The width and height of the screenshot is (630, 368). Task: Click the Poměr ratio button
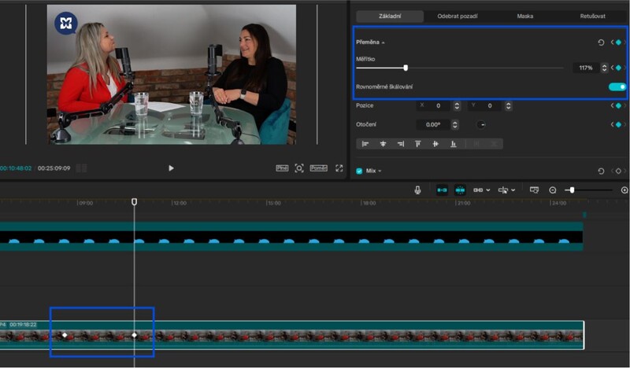[x=319, y=168]
